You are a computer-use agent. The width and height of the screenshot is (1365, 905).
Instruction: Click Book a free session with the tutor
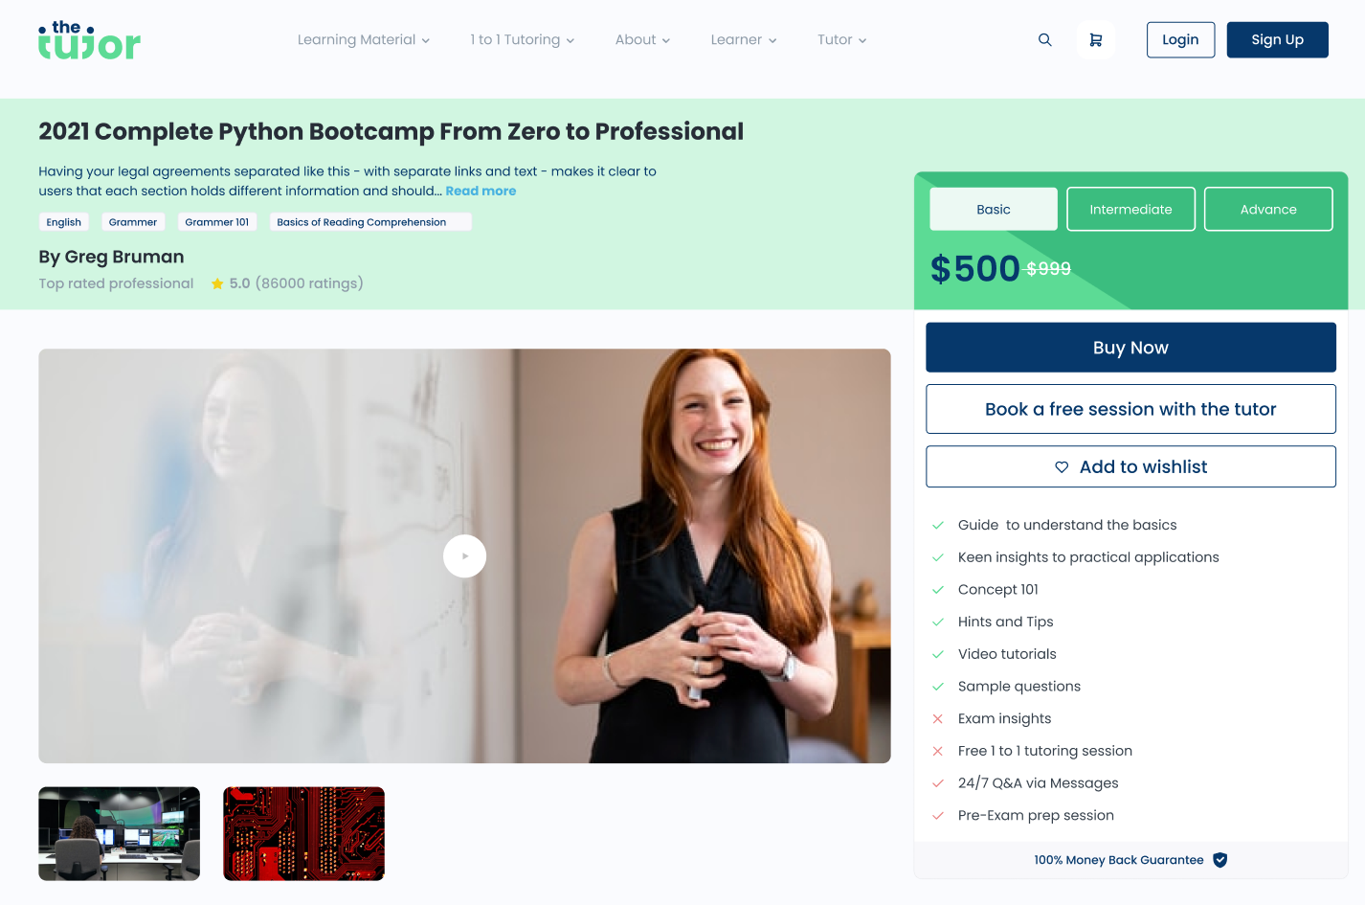tap(1130, 409)
